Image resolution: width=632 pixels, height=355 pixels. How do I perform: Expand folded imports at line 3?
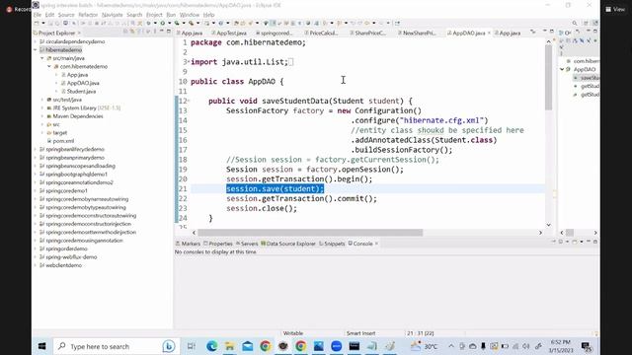(189, 62)
